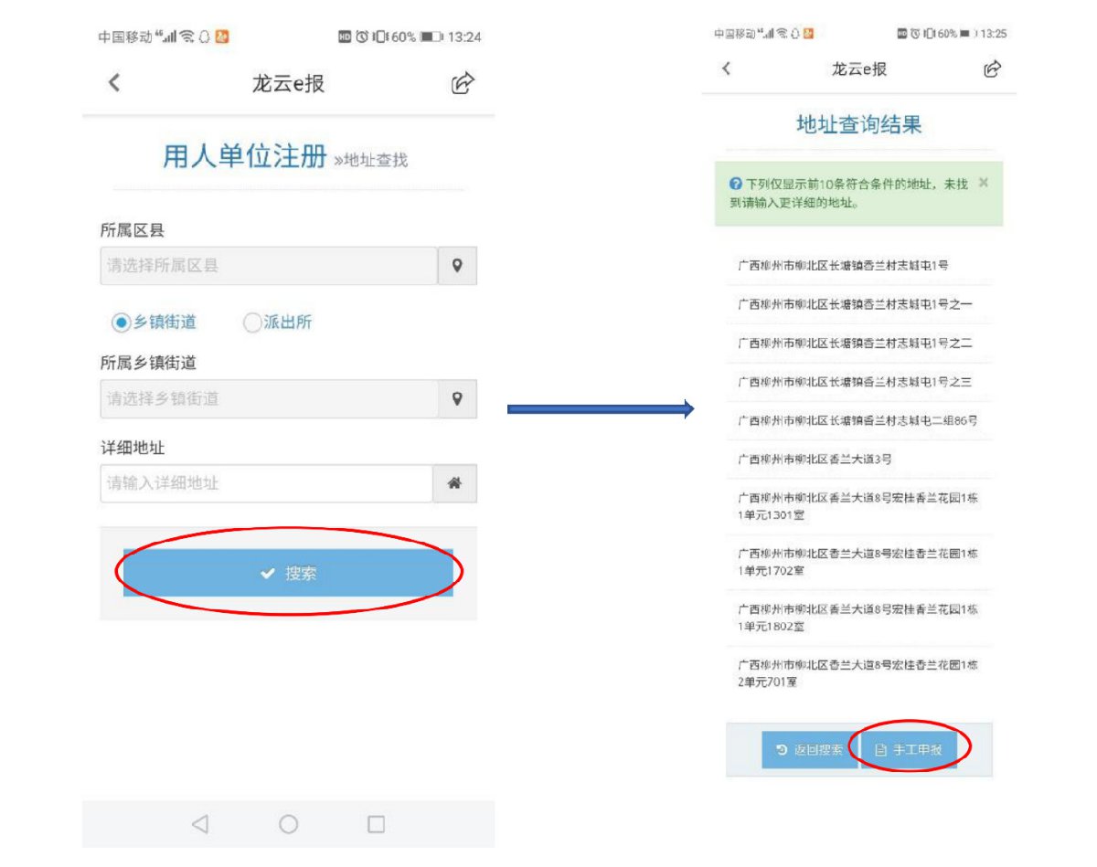The height and width of the screenshot is (867, 1097).
Task: Tap the 龙云e报 title on the registration screen
Action: pyautogui.click(x=288, y=84)
